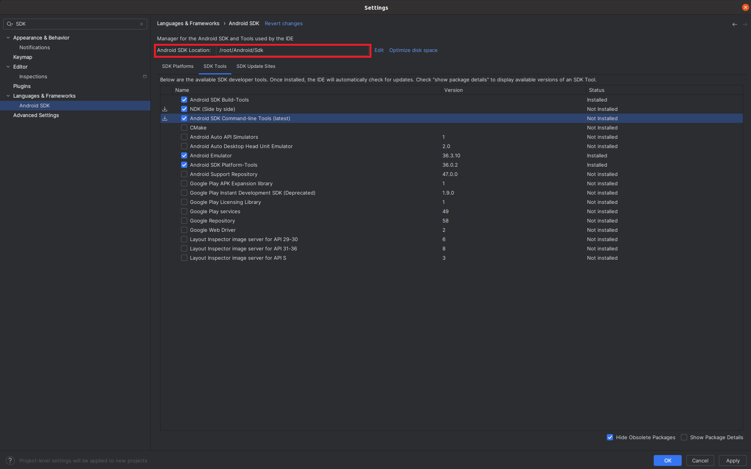The image size is (751, 469).
Task: Open help via question mark icon
Action: point(10,460)
